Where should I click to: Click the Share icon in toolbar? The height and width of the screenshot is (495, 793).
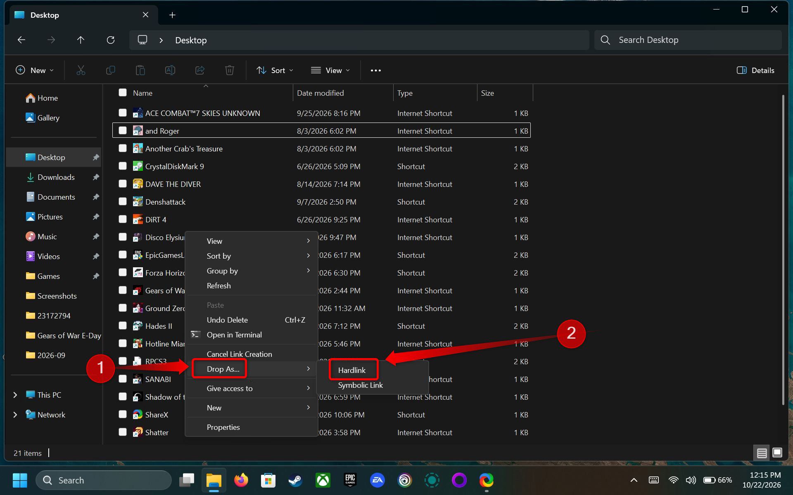[x=200, y=71]
